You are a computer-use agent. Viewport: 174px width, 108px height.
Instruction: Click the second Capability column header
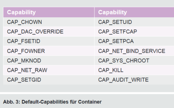point(134,12)
